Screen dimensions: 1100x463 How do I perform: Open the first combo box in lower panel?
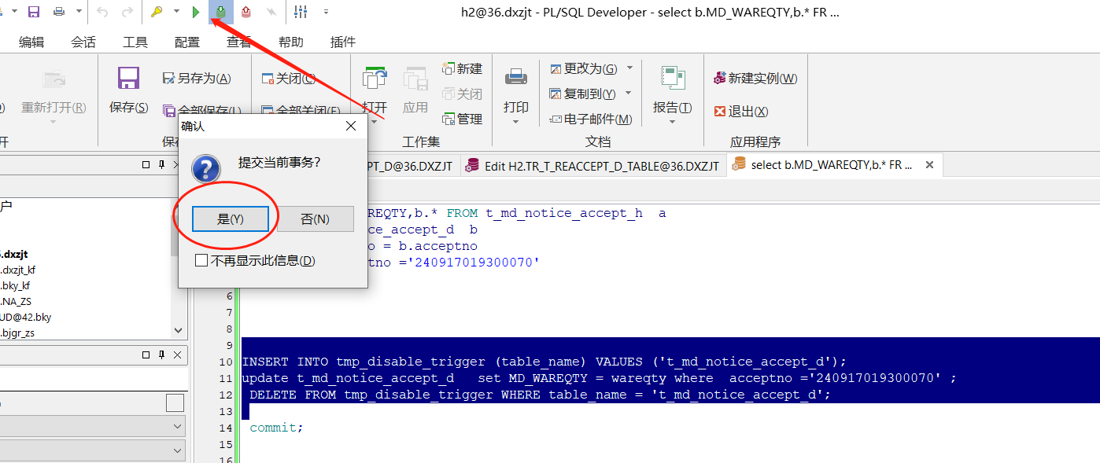pos(93,426)
